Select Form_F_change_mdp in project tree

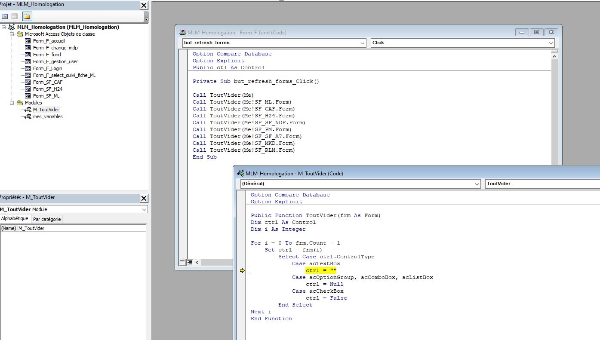55,48
